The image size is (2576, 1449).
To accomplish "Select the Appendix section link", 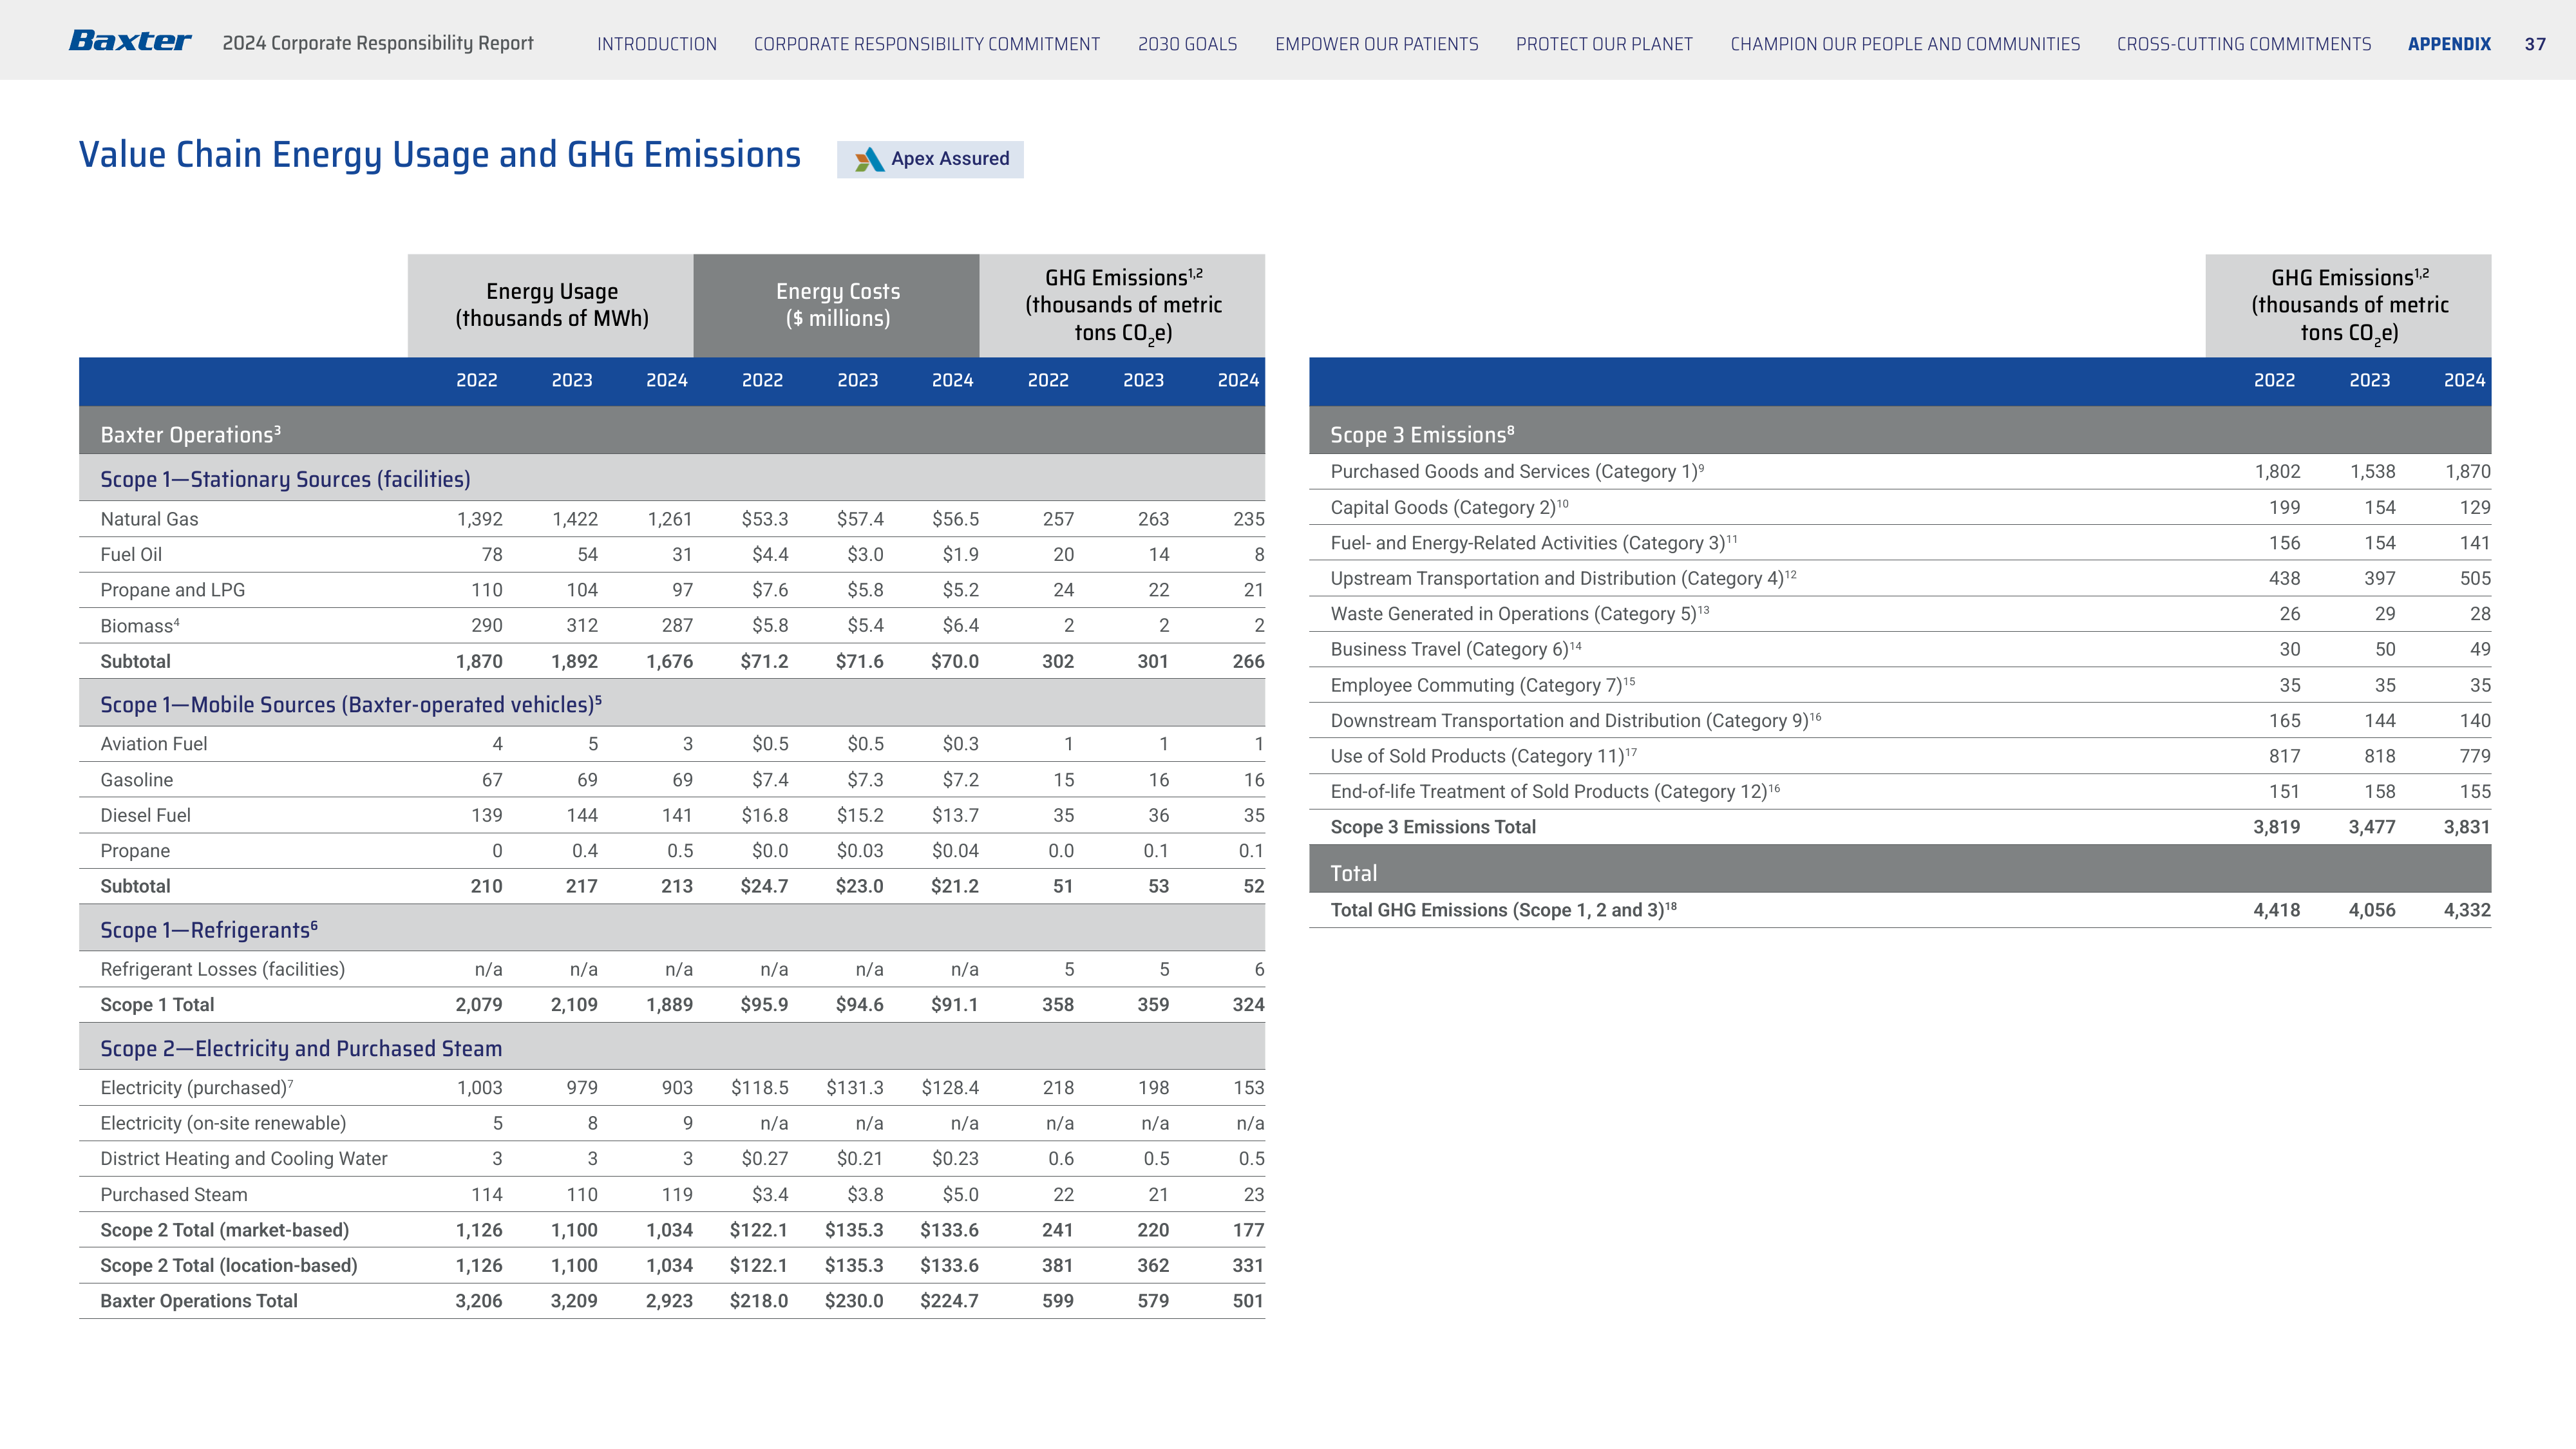I will (x=2449, y=44).
